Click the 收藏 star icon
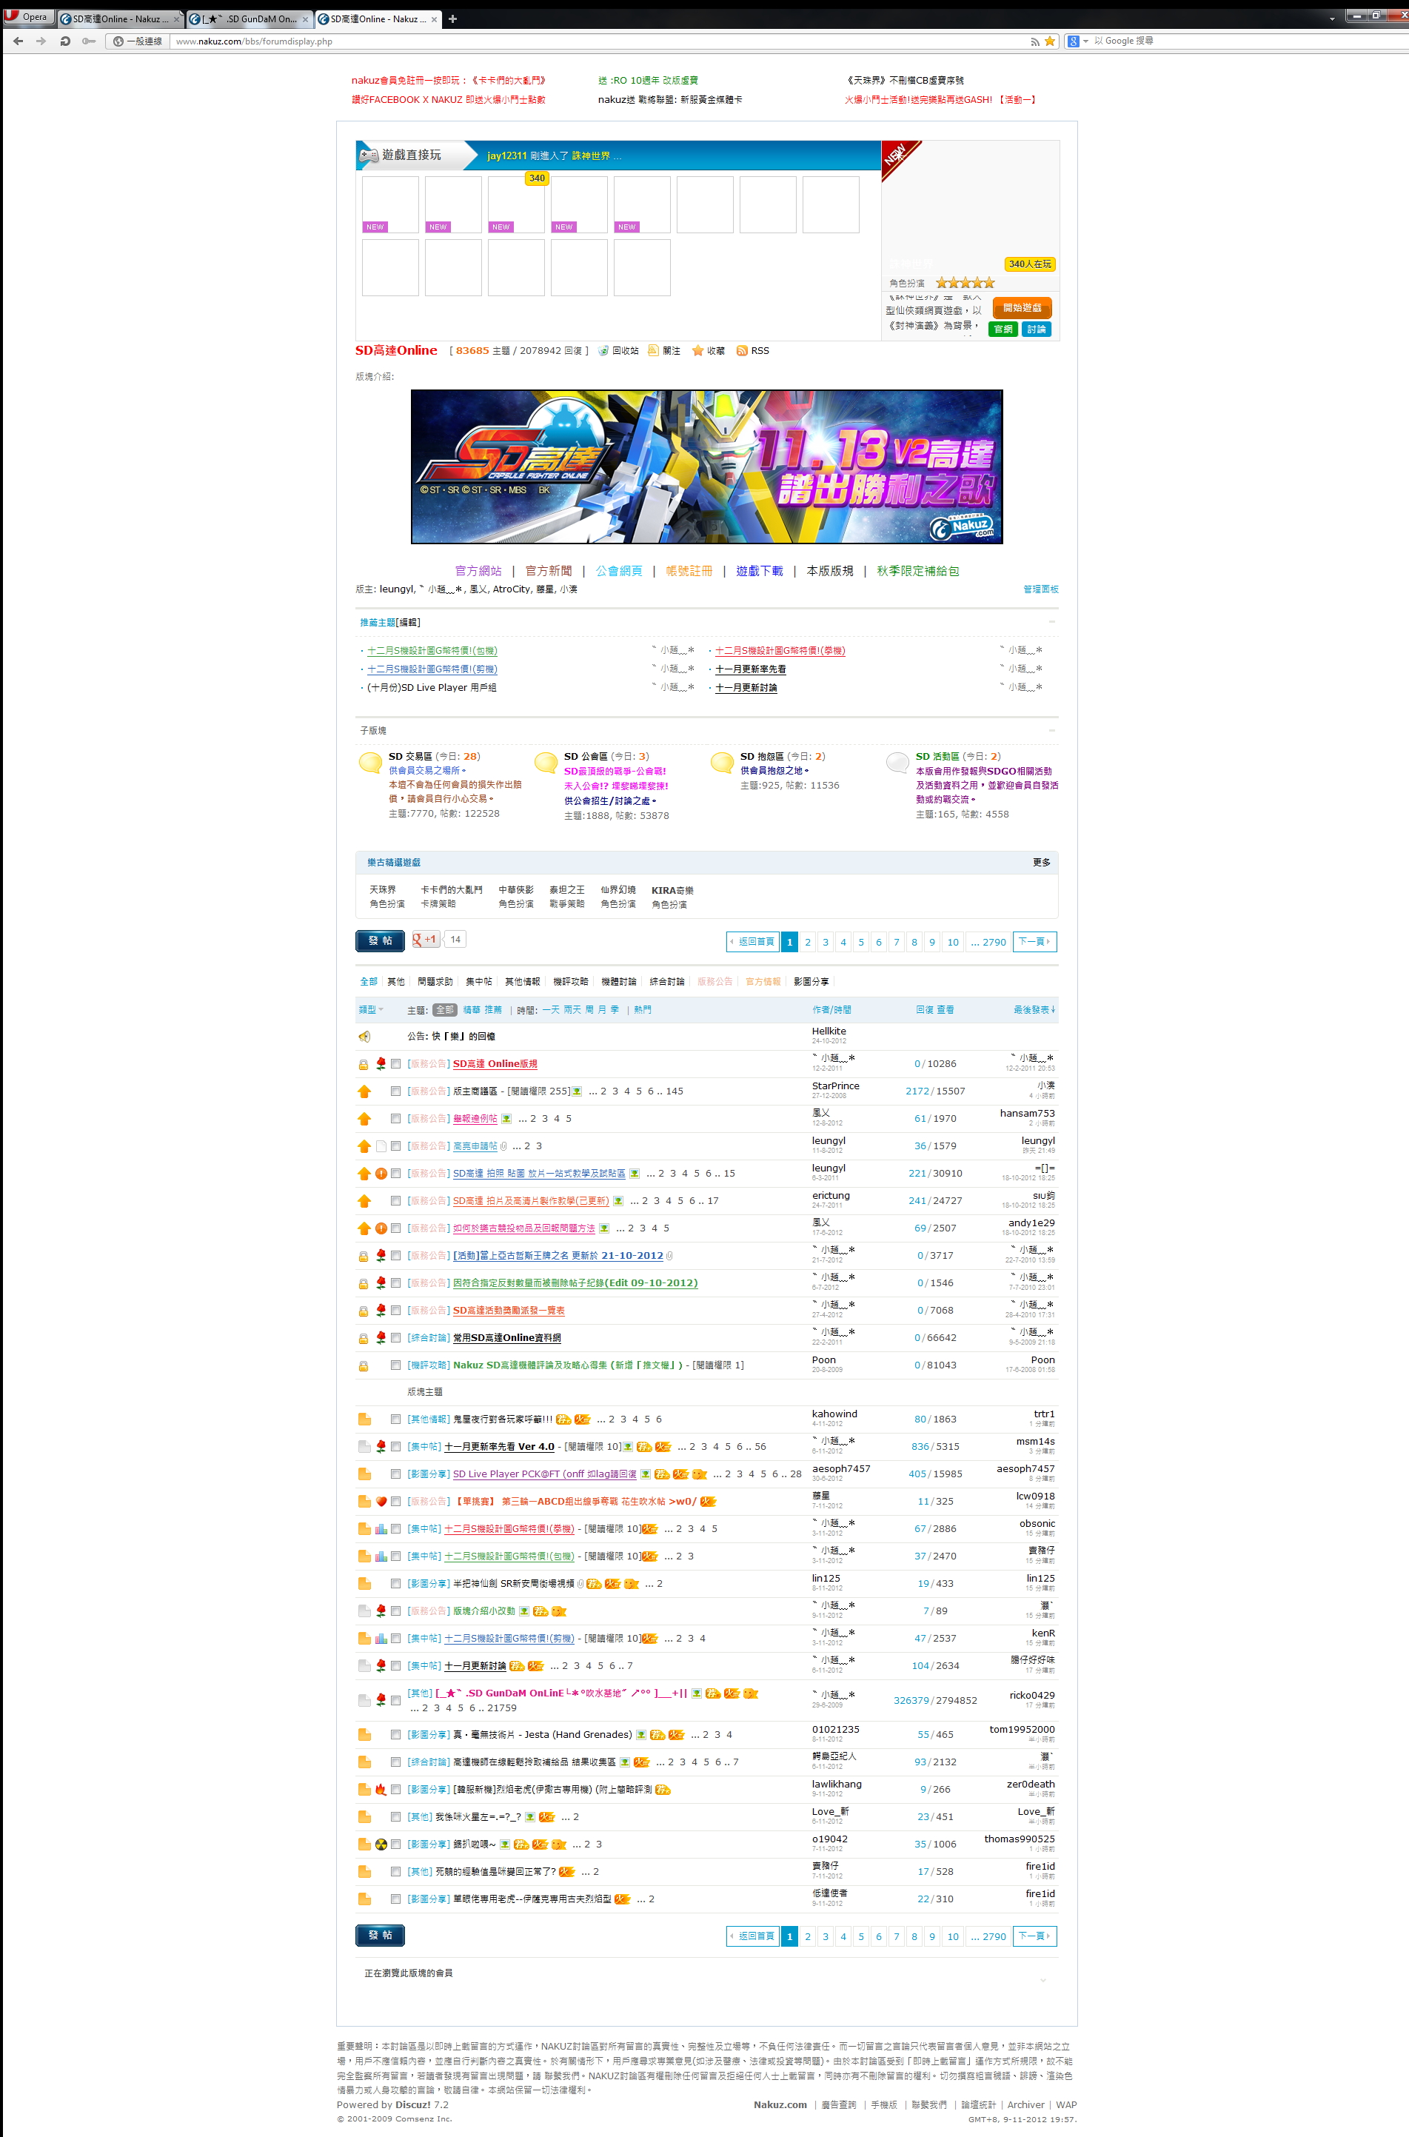This screenshot has height=2137, width=1409. pos(697,350)
